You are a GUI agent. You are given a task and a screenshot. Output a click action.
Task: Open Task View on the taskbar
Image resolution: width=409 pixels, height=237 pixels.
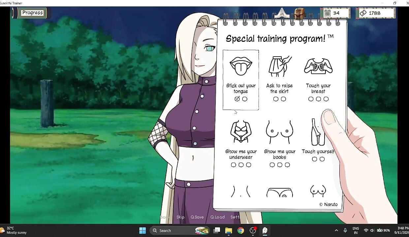point(217,230)
